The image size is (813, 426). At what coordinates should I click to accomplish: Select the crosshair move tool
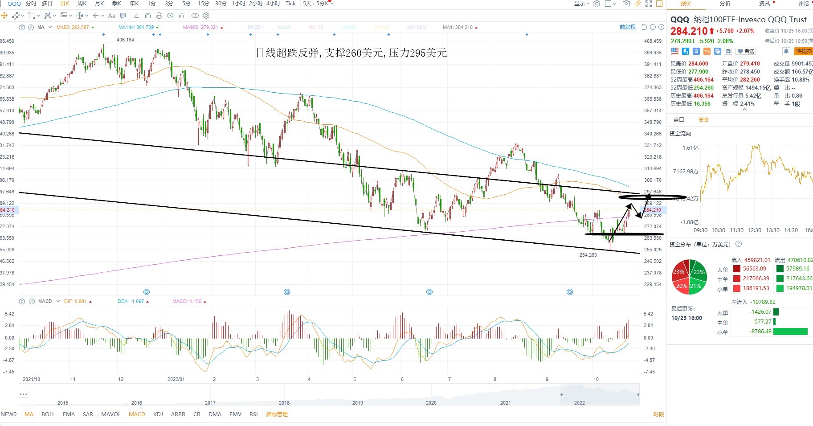[x=4, y=16]
